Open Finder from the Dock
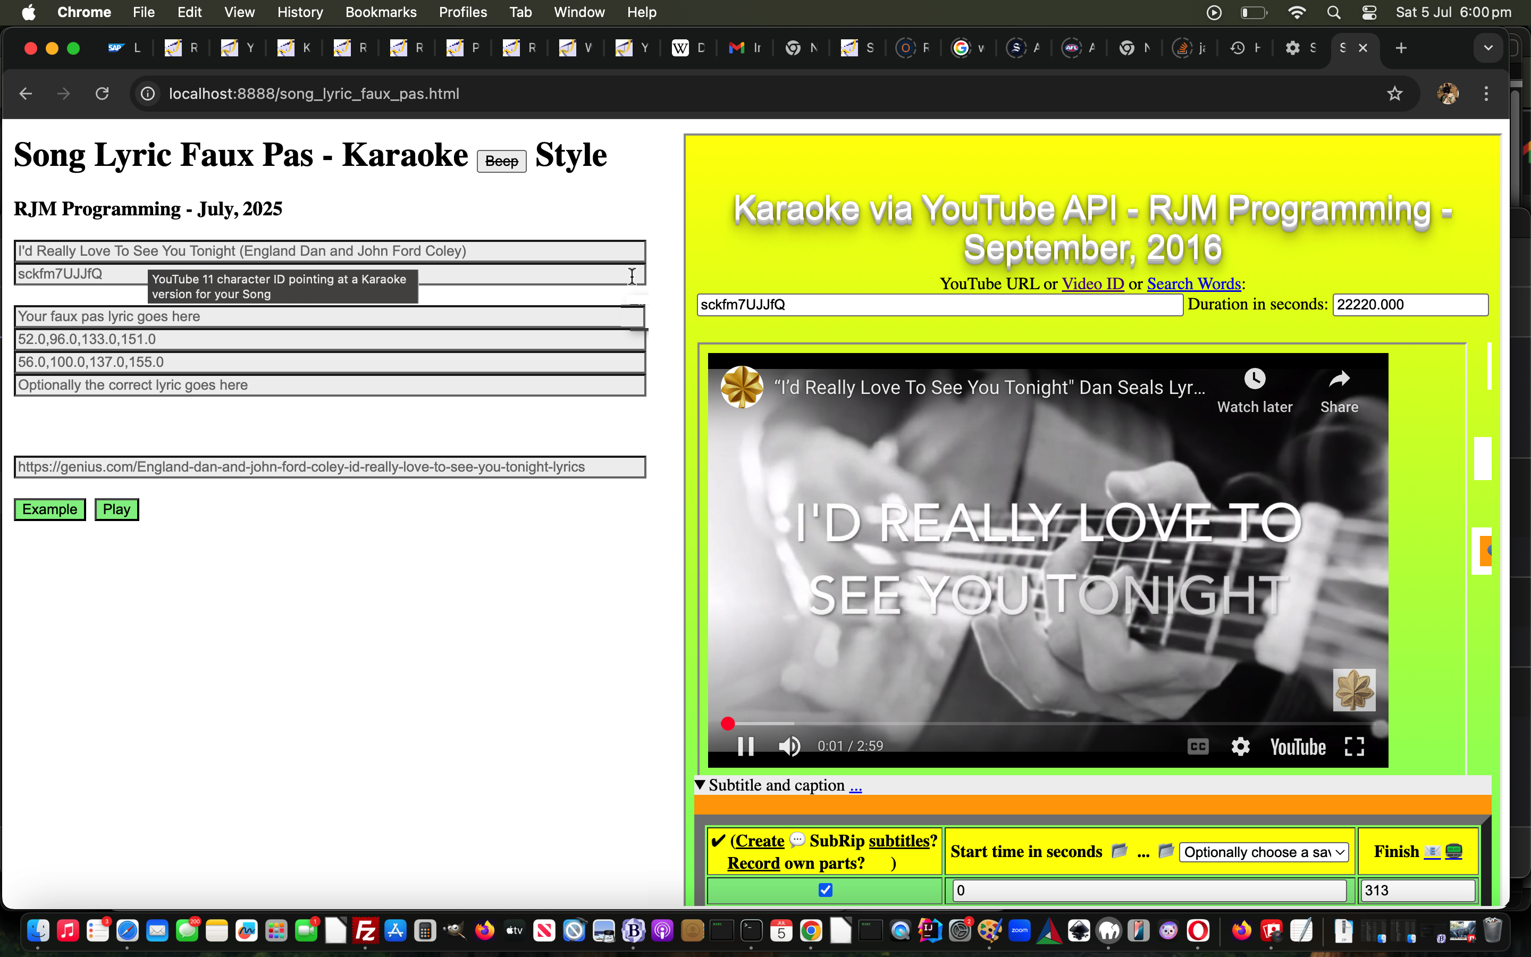 tap(38, 930)
